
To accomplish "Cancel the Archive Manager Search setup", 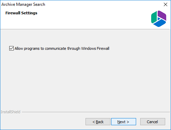I will [153, 122].
